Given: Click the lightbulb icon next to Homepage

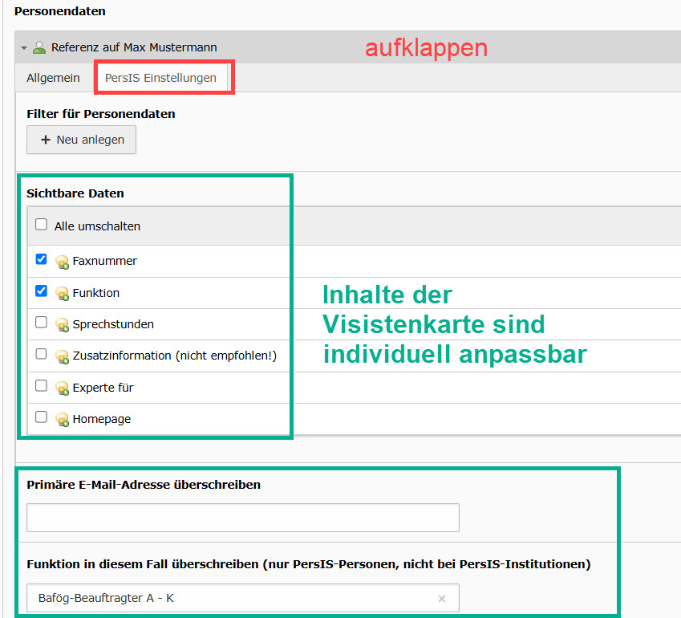Looking at the screenshot, I should (62, 419).
